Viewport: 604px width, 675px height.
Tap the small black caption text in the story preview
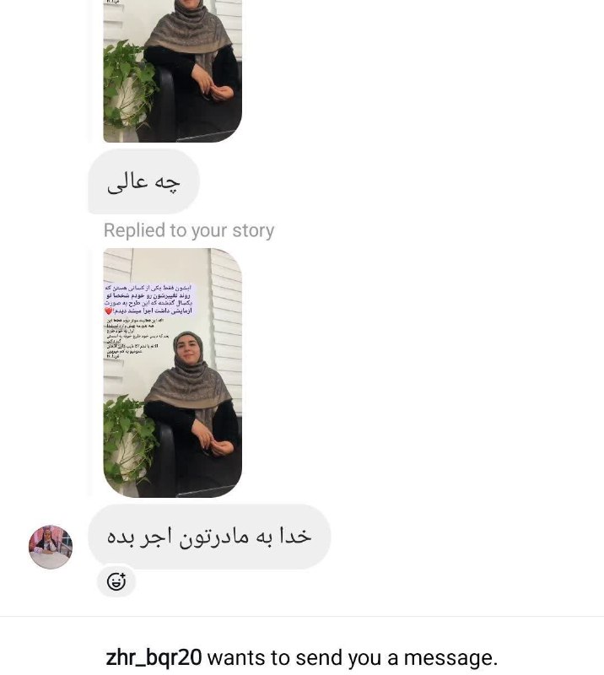[x=135, y=338]
